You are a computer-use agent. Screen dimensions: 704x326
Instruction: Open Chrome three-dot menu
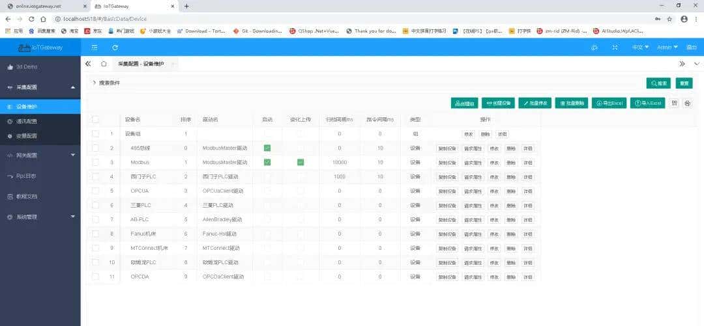(696, 19)
